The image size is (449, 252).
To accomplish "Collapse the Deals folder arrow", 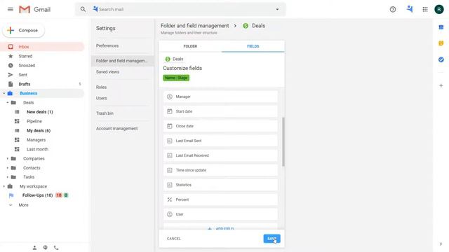I will (8, 103).
